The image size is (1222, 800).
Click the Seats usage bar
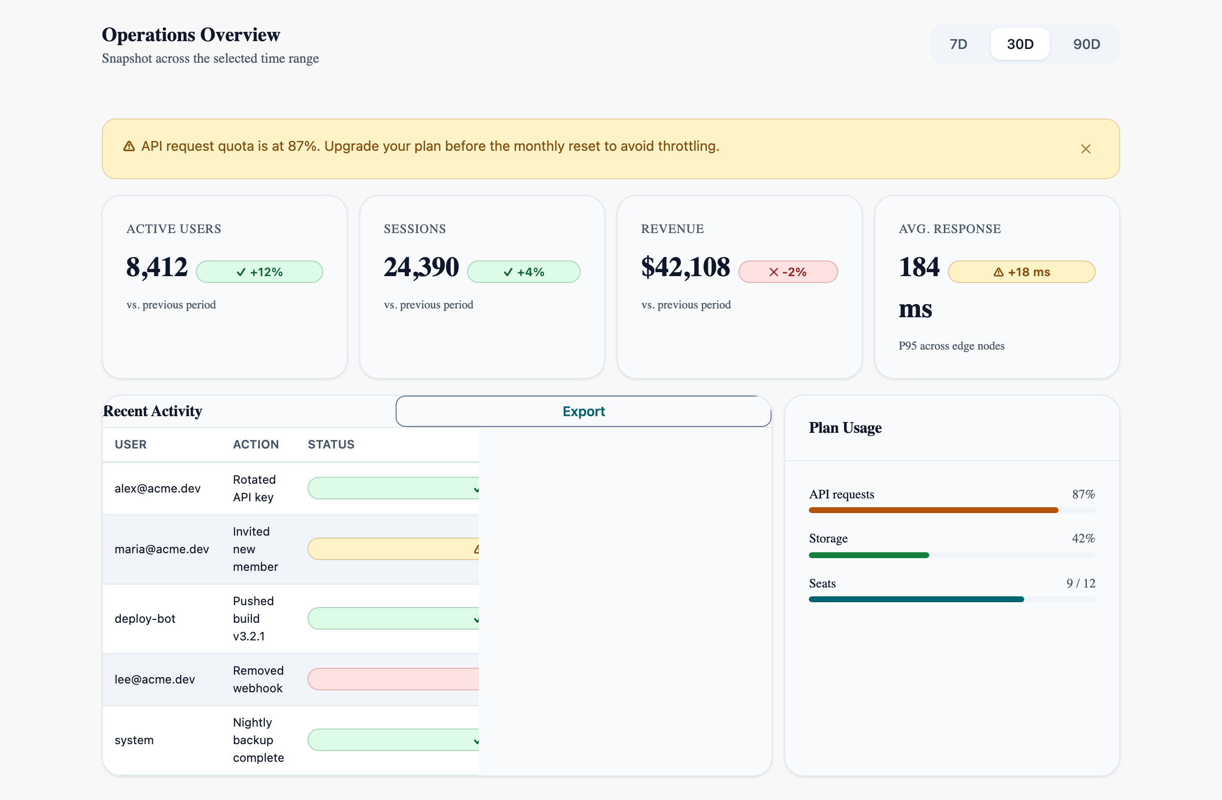[x=952, y=599]
